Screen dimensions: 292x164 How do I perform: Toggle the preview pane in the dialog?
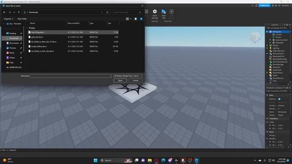click(x=136, y=19)
